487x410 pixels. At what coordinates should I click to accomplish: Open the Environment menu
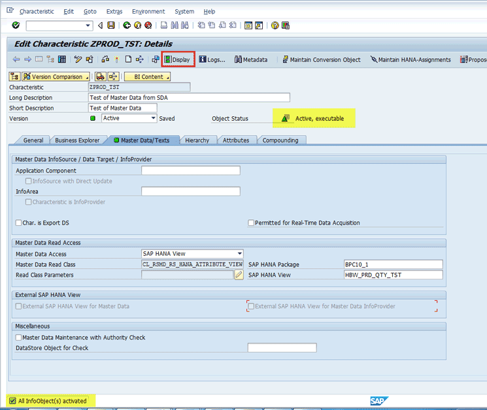(x=148, y=11)
